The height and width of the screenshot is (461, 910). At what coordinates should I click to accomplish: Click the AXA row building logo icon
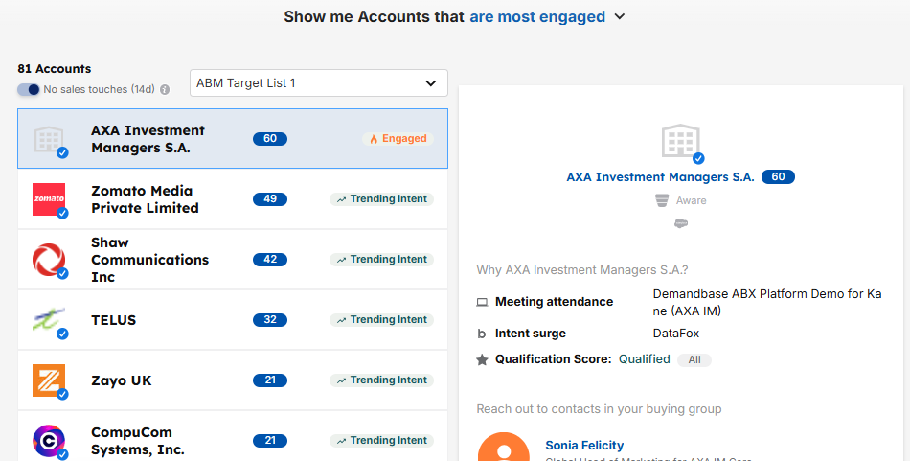point(49,139)
